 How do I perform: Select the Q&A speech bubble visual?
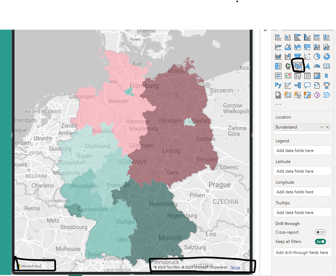coord(307,85)
